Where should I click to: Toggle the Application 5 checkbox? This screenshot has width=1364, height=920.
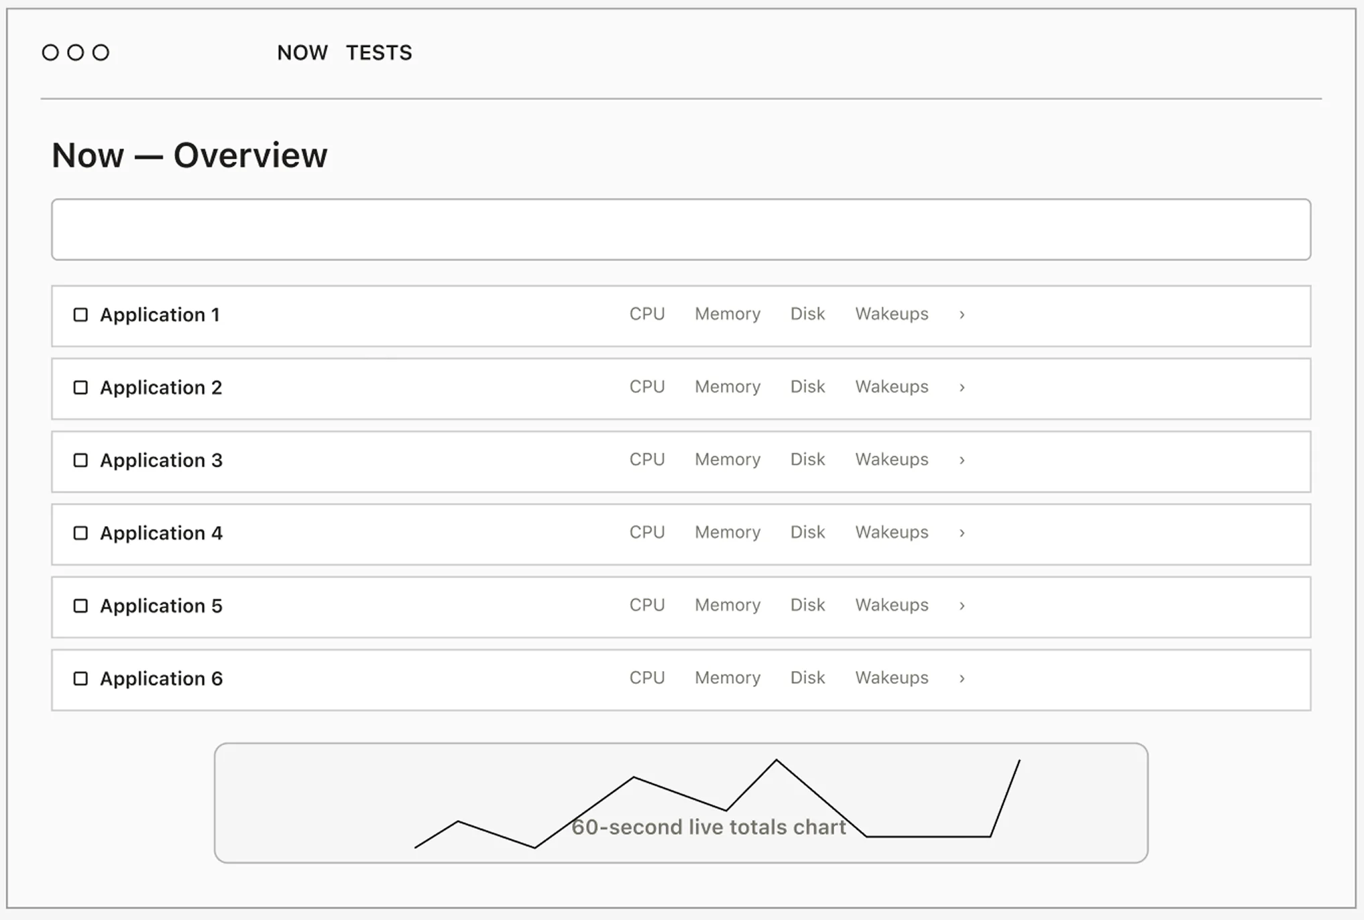pos(80,606)
